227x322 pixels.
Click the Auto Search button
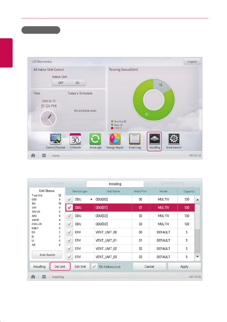[x=47, y=255]
